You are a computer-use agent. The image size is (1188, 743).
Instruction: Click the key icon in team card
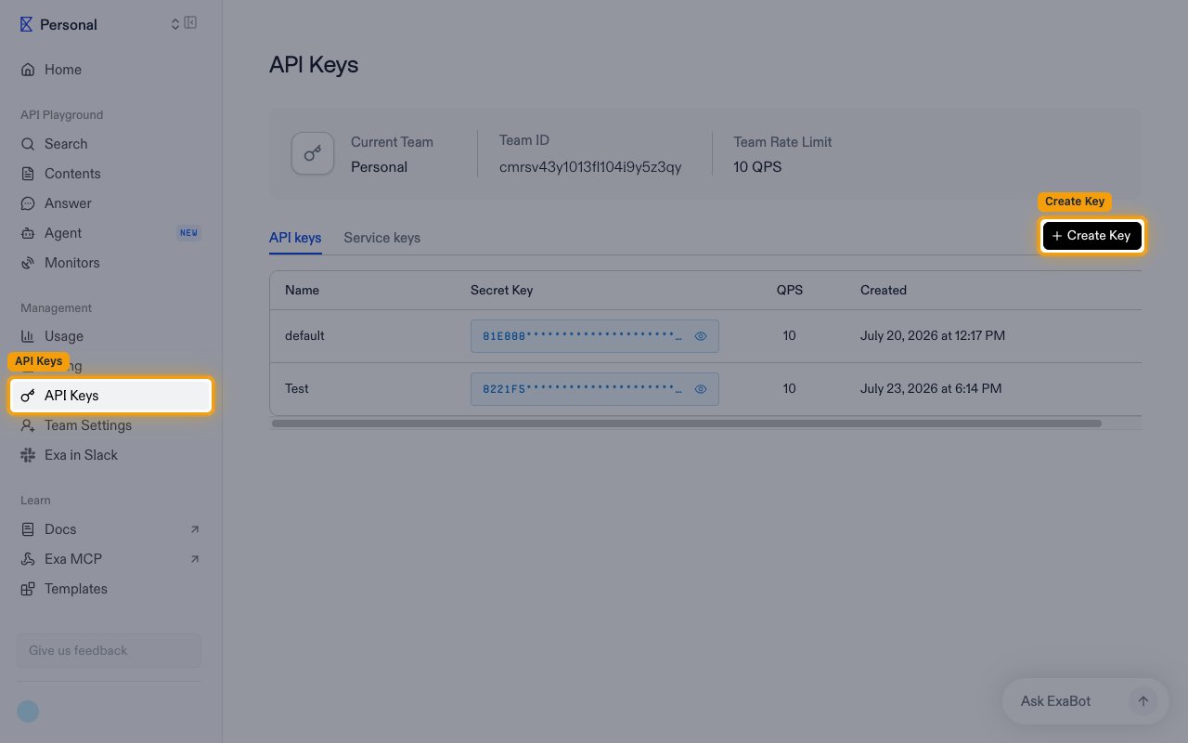pyautogui.click(x=313, y=153)
